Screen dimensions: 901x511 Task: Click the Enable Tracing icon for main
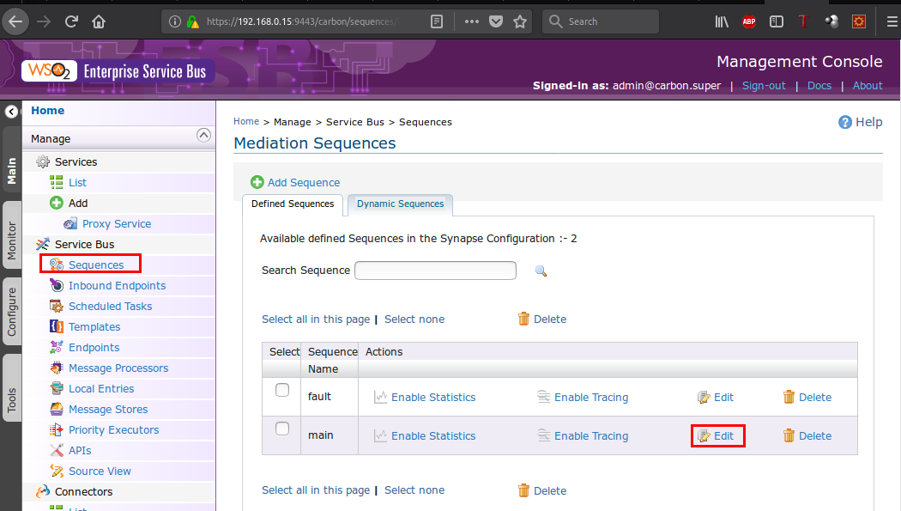543,435
